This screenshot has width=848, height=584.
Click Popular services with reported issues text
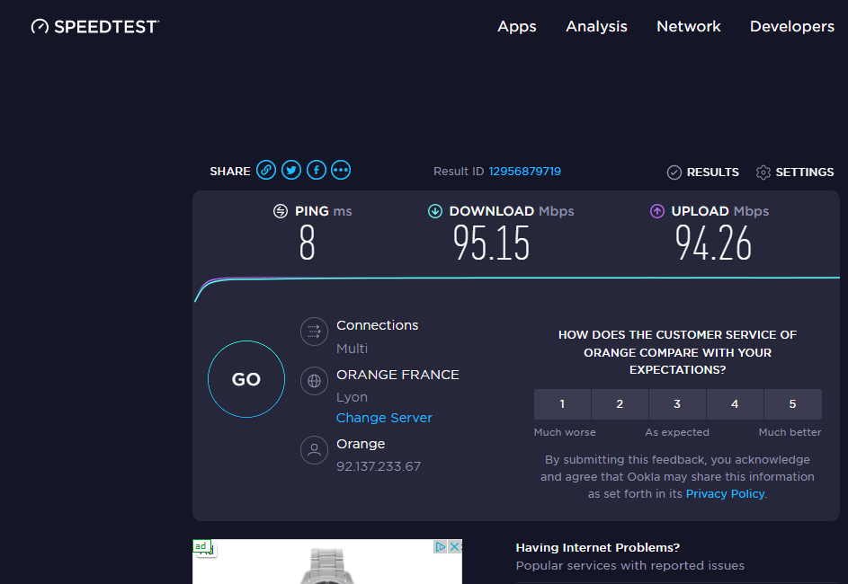click(630, 566)
